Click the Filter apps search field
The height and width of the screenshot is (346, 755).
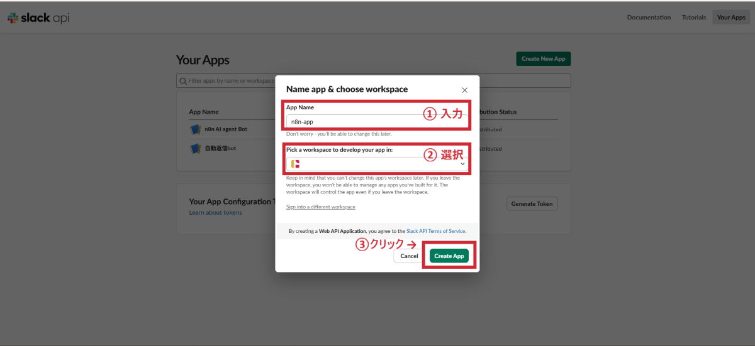[226, 81]
